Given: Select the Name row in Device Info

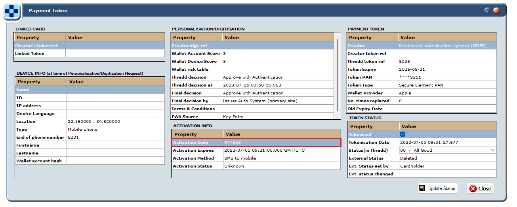Looking at the screenshot, I should pyautogui.click(x=90, y=90).
